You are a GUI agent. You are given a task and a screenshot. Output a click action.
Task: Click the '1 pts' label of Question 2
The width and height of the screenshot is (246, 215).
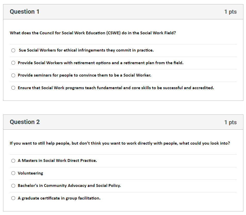click(231, 122)
